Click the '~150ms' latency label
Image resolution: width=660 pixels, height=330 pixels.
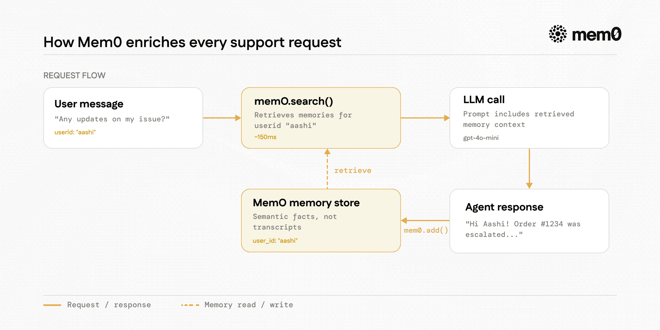(x=265, y=137)
